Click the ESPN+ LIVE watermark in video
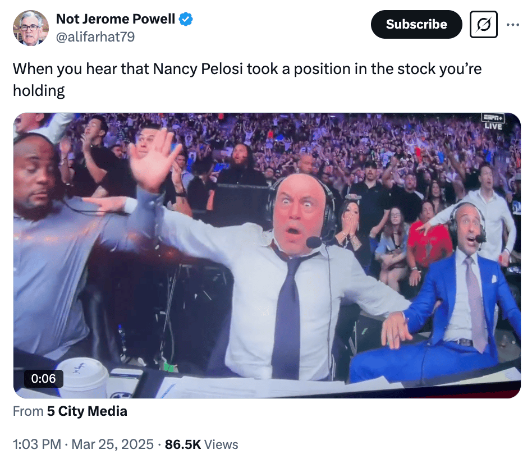The width and height of the screenshot is (532, 459). click(x=493, y=121)
